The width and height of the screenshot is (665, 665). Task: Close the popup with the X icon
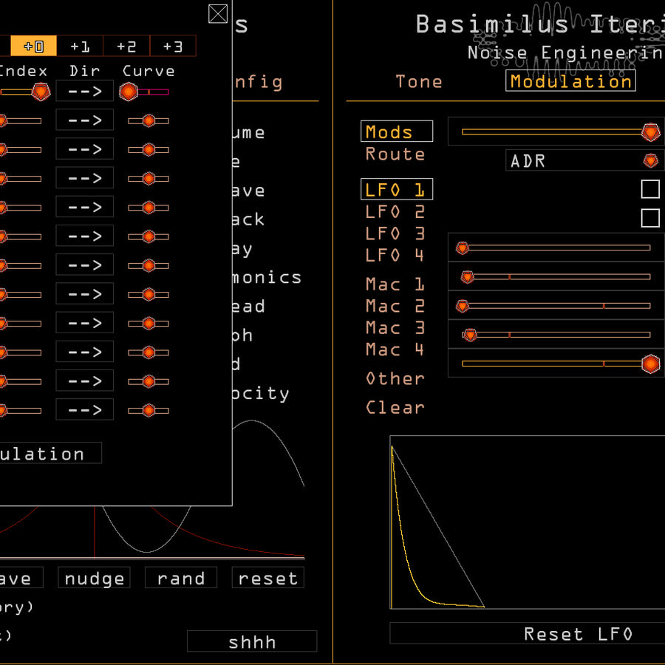[218, 14]
